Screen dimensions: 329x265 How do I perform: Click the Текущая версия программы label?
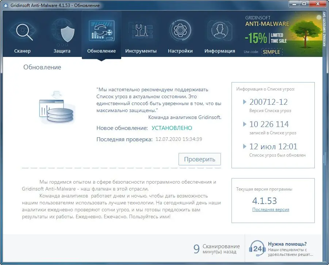(264, 189)
